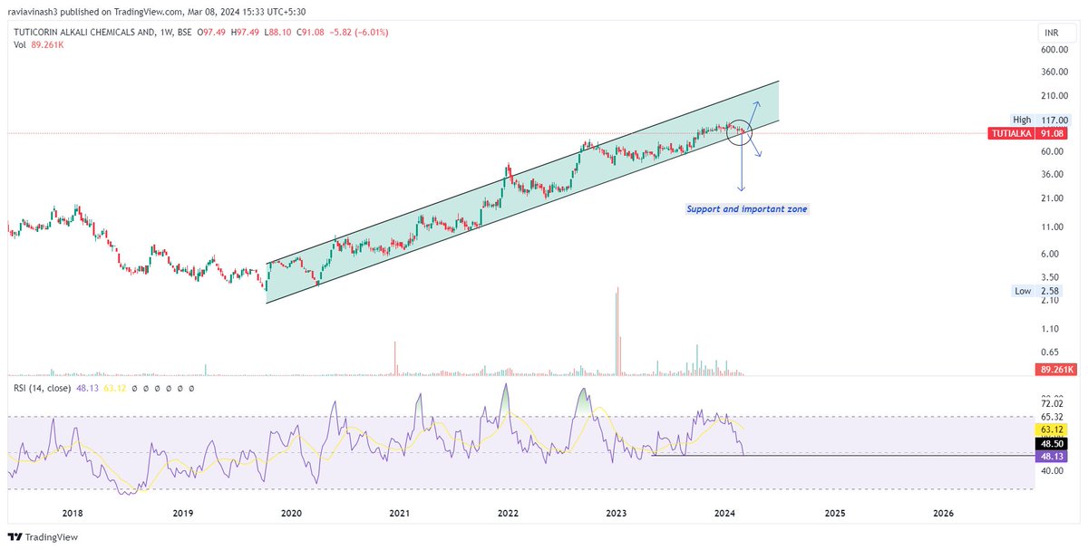Select the RSI (14, close) indicator legend
The width and height of the screenshot is (1088, 550).
click(x=41, y=388)
